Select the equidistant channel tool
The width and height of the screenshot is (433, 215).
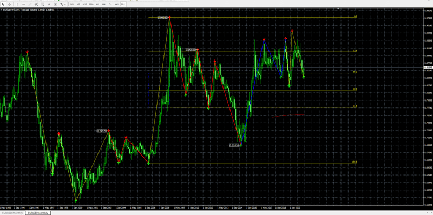click(36, 4)
